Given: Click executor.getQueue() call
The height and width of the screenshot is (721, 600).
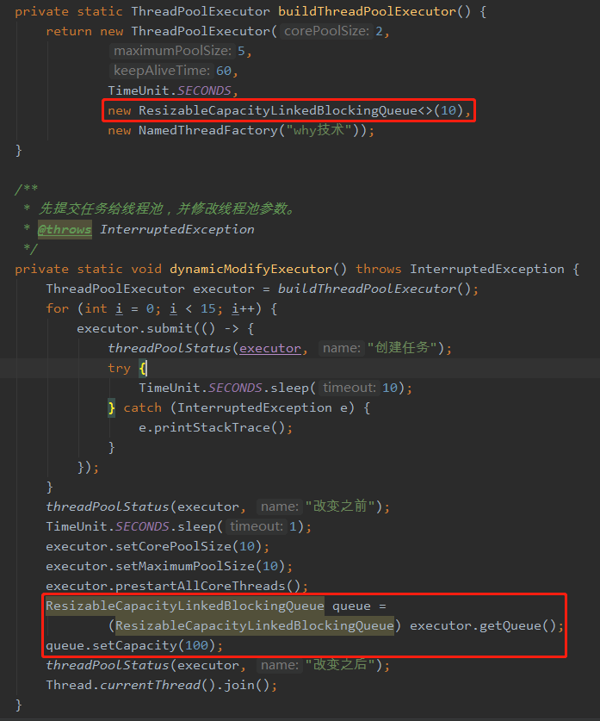Looking at the screenshot, I should 483,626.
